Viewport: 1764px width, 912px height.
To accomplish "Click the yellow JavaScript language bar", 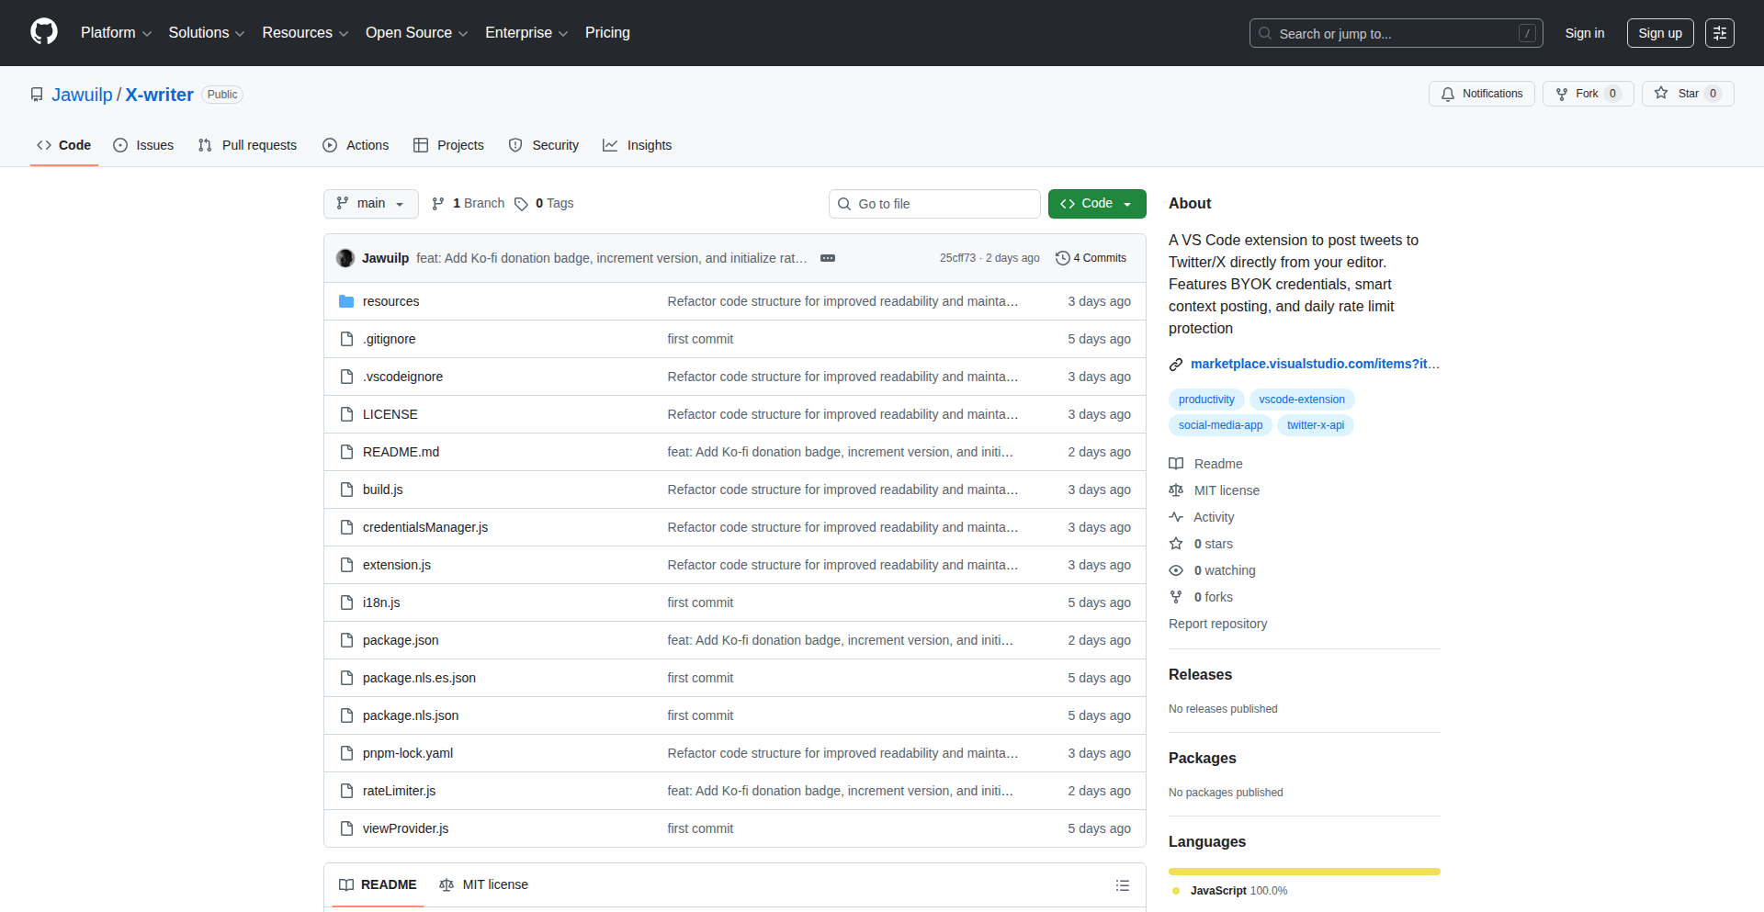I will click(x=1304, y=872).
